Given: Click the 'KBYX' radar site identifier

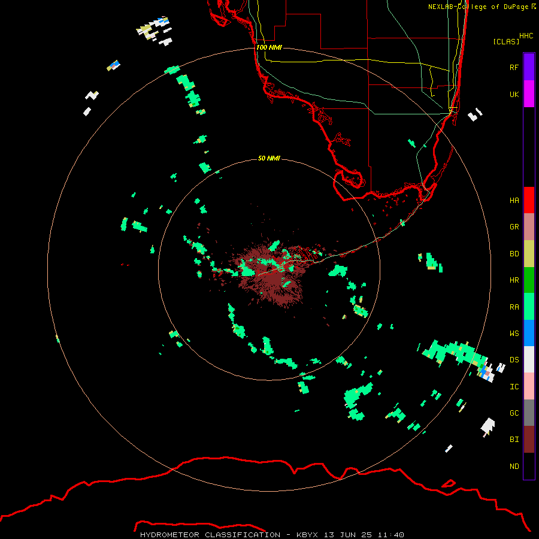Looking at the screenshot, I should (307, 535).
